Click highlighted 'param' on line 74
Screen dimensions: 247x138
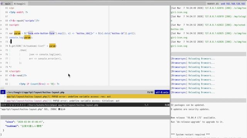[52, 46]
